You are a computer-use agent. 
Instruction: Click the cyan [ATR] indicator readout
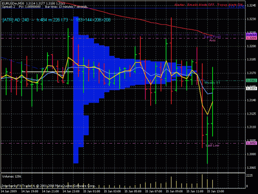57,20
